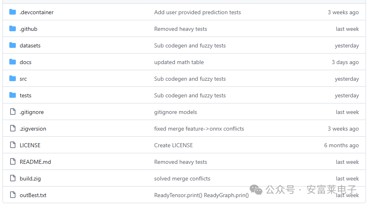This screenshot has width=368, height=204.
Task: Open the .devcontainer folder
Action: [37, 12]
